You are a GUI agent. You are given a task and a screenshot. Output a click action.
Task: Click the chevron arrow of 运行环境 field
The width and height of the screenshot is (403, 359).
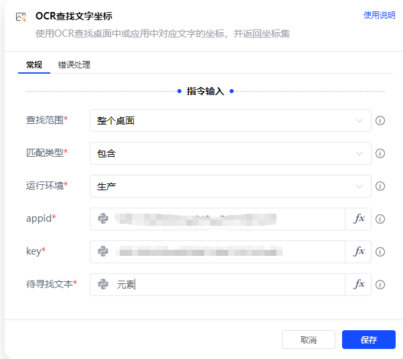pyautogui.click(x=359, y=186)
